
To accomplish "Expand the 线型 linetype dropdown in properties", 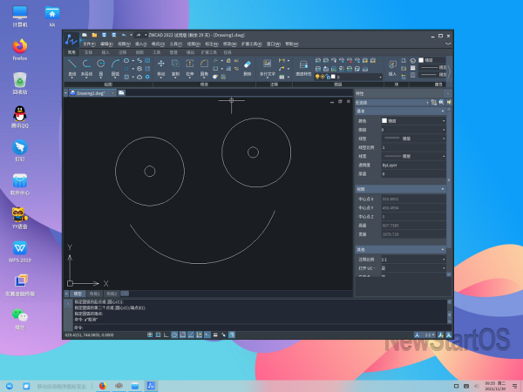I will pos(443,138).
